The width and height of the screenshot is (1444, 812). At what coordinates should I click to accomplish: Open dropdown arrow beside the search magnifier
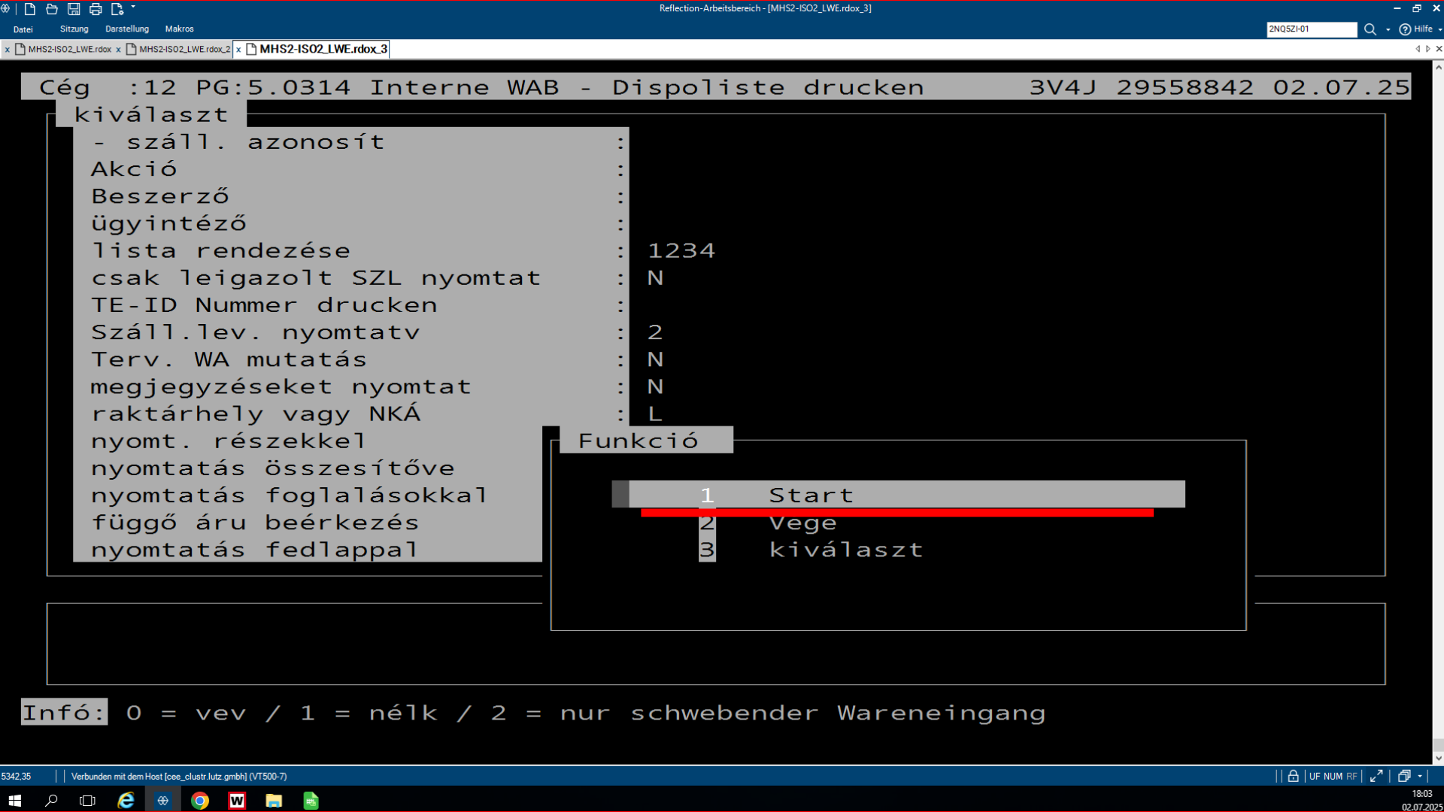(x=1388, y=29)
